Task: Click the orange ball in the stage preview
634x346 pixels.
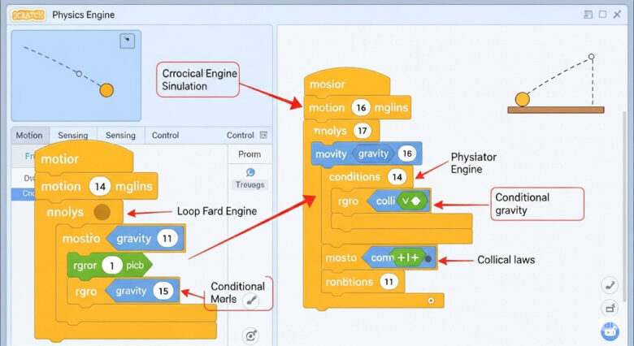Action: (106, 89)
